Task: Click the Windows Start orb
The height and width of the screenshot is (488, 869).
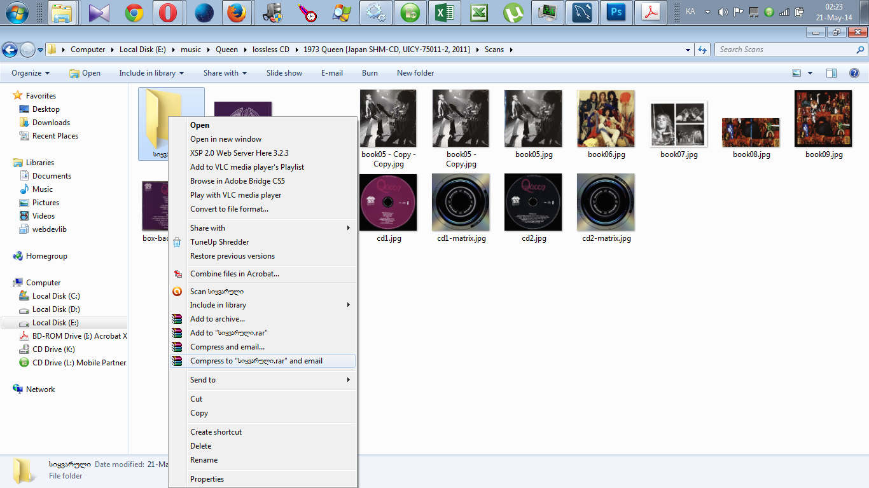Action: point(17,12)
